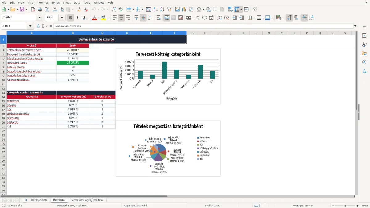
Task: Toggle Wrap Text
Action: point(158,18)
